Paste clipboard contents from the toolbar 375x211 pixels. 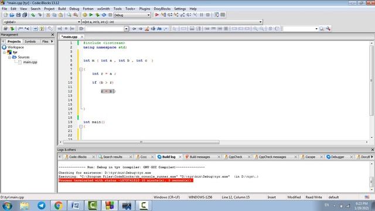(61, 15)
